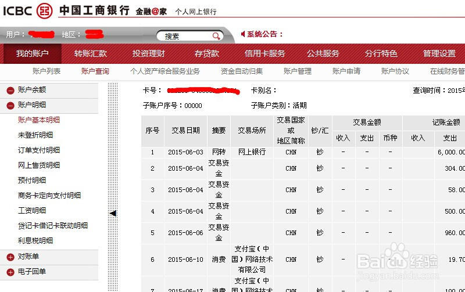Open 账户协议 submenu
This screenshot has height=292, width=465.
(x=395, y=71)
